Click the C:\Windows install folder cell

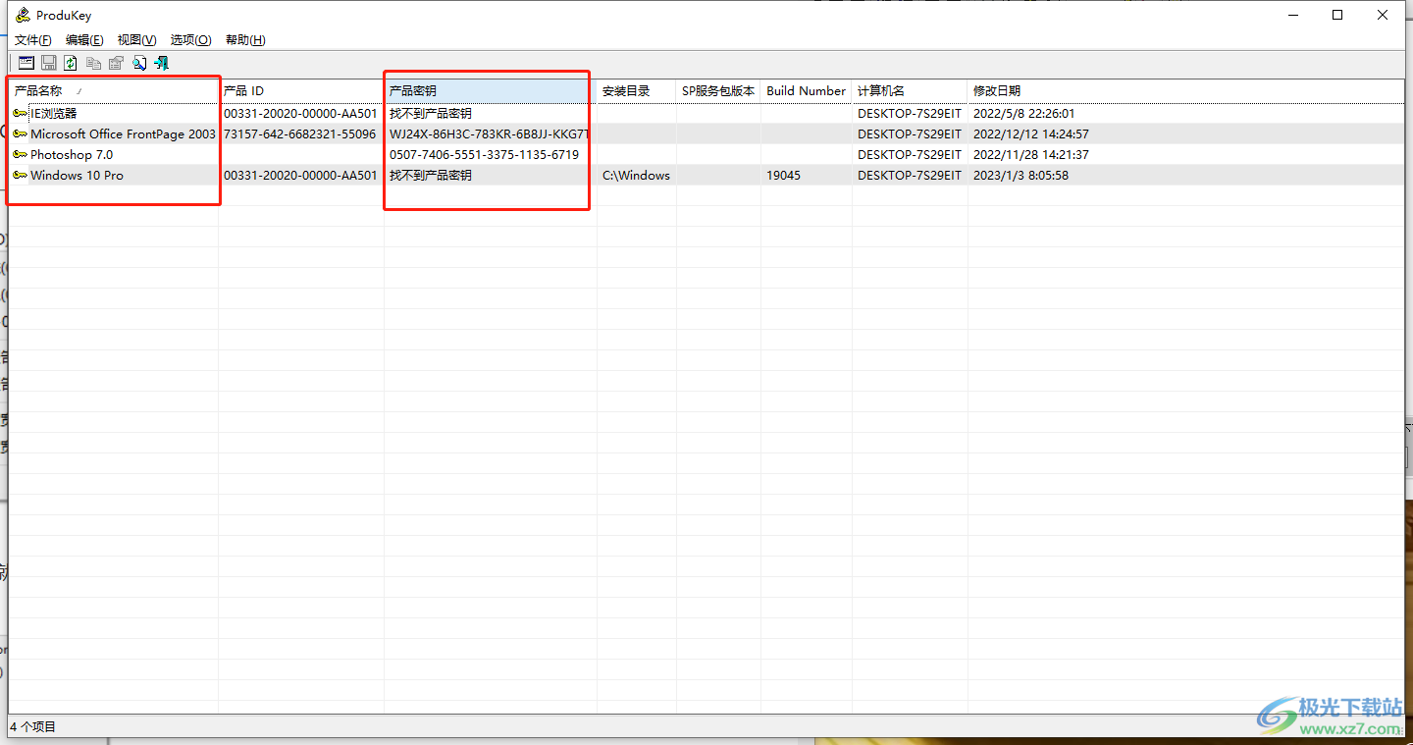tap(636, 175)
